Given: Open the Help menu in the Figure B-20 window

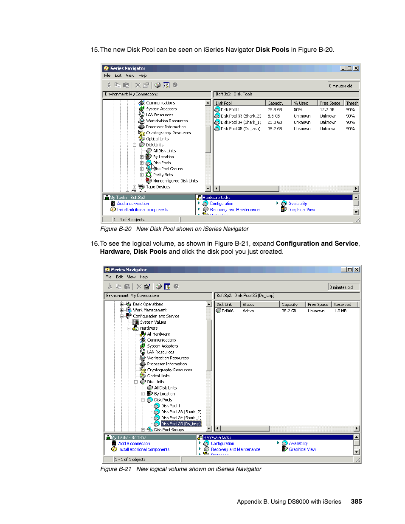Looking at the screenshot, I should (x=143, y=76).
